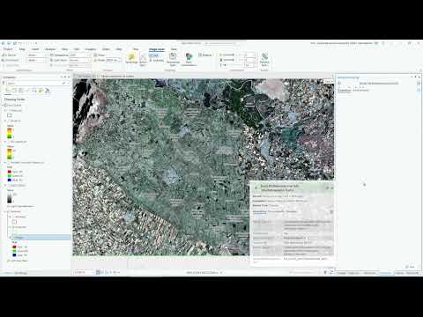List Contents by Labeling
The image size is (423, 317).
(x=41, y=91)
